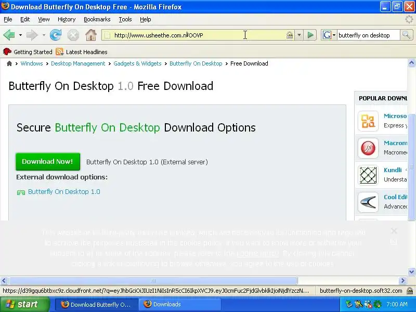Open the Edit menu

(25, 19)
